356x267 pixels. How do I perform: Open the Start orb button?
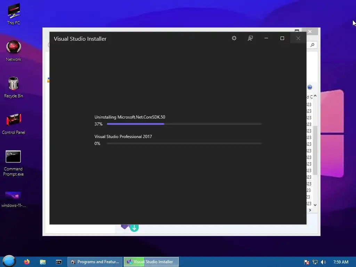pos(9,261)
